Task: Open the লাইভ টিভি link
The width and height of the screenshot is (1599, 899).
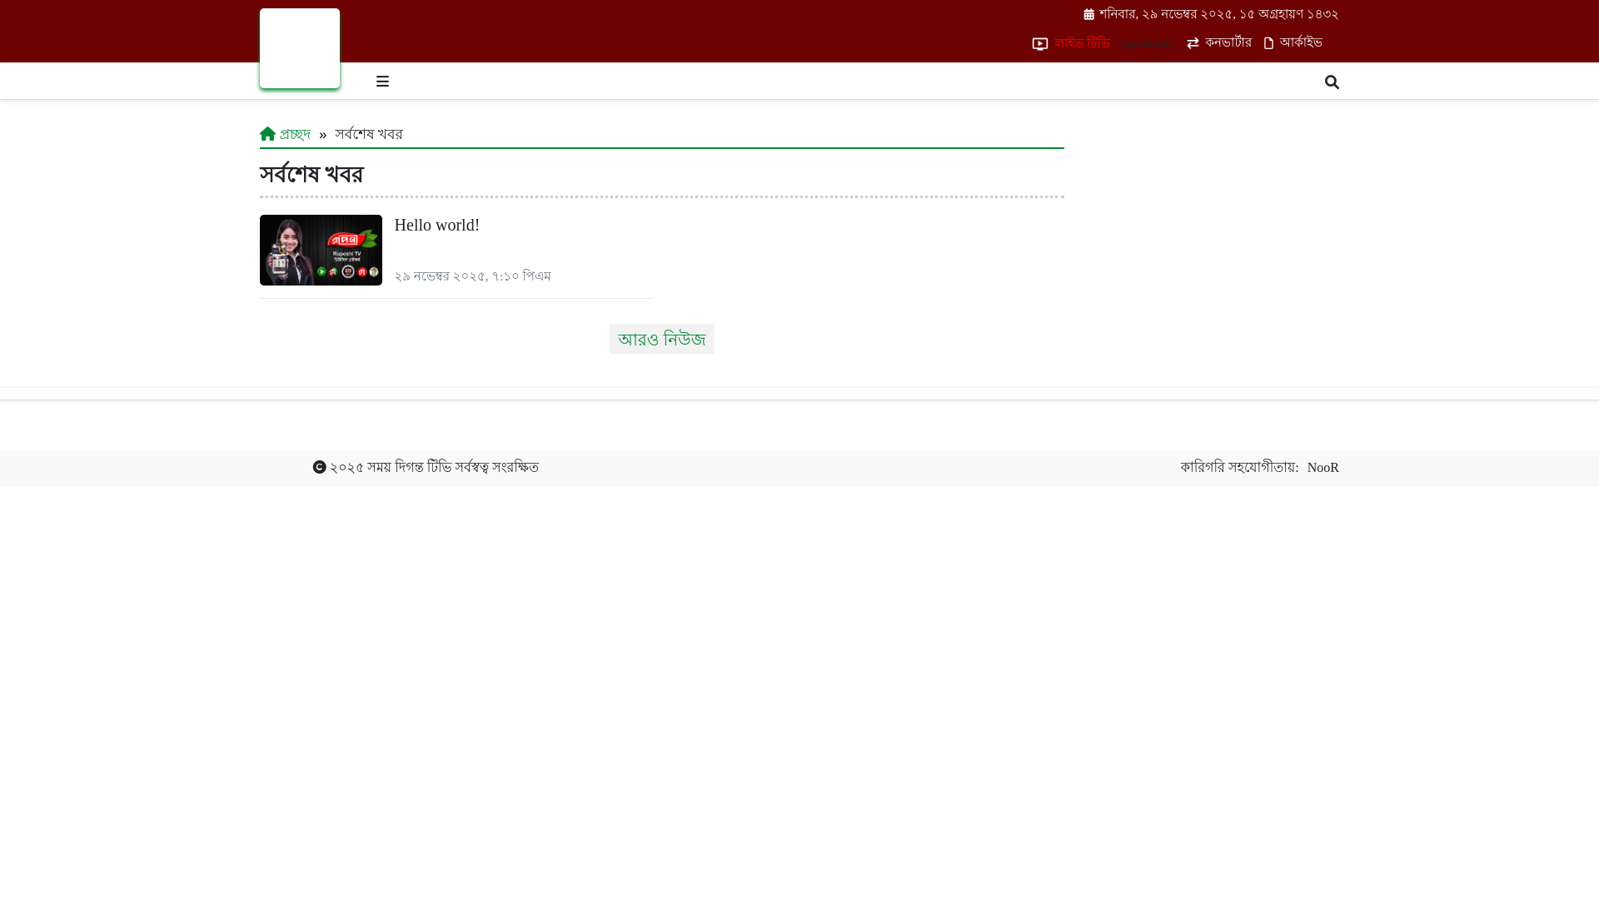Action: coord(1082,42)
